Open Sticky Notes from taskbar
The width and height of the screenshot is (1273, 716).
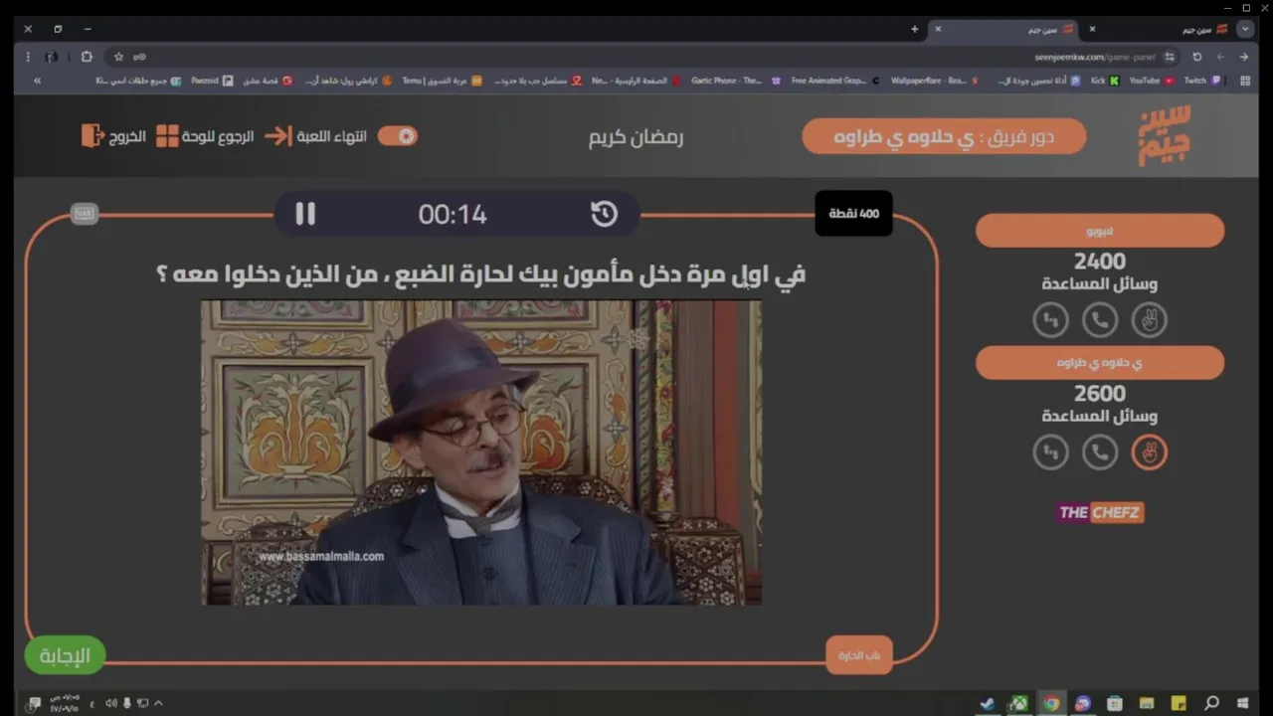1179,703
